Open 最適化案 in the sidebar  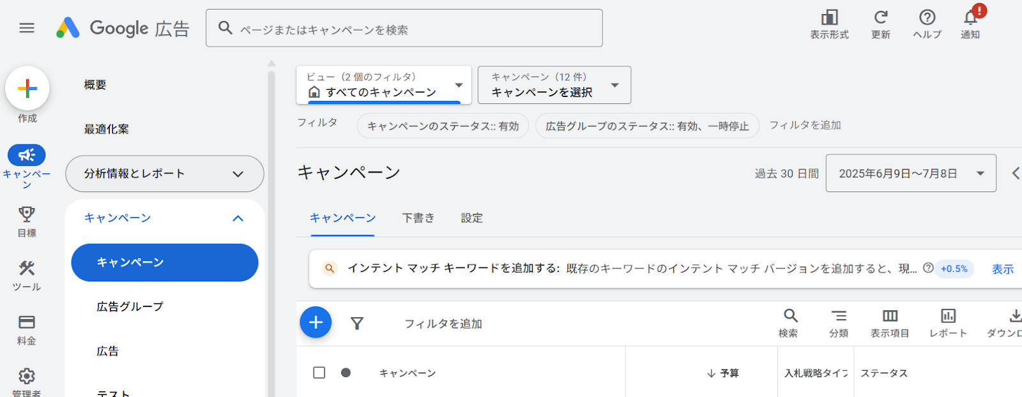coord(107,130)
